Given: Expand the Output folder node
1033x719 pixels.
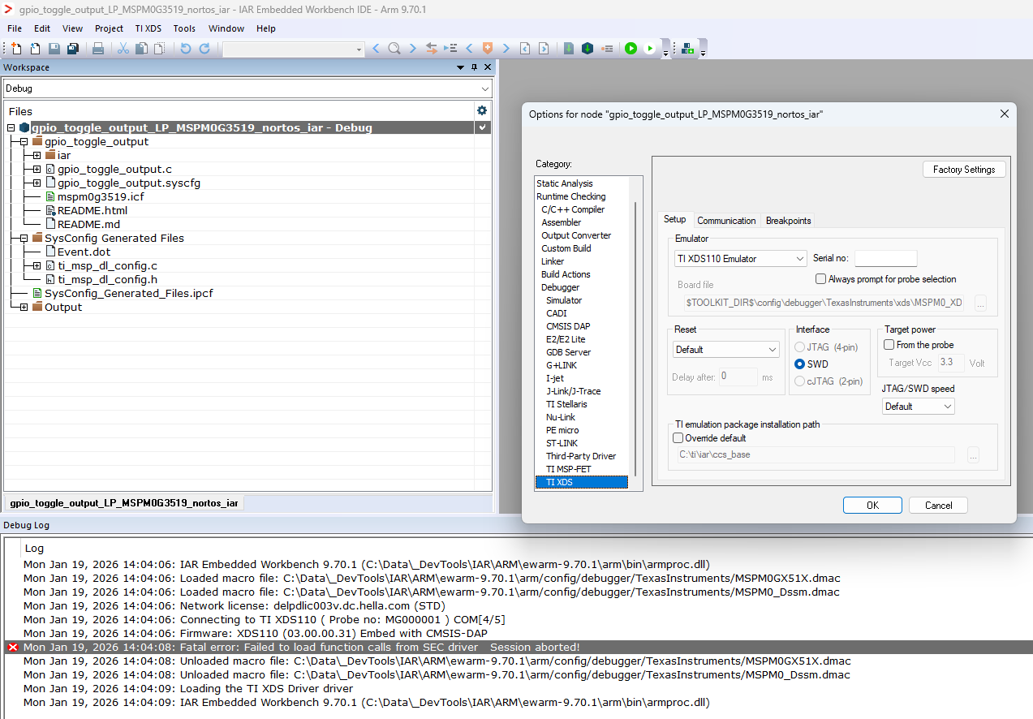Looking at the screenshot, I should coord(24,307).
